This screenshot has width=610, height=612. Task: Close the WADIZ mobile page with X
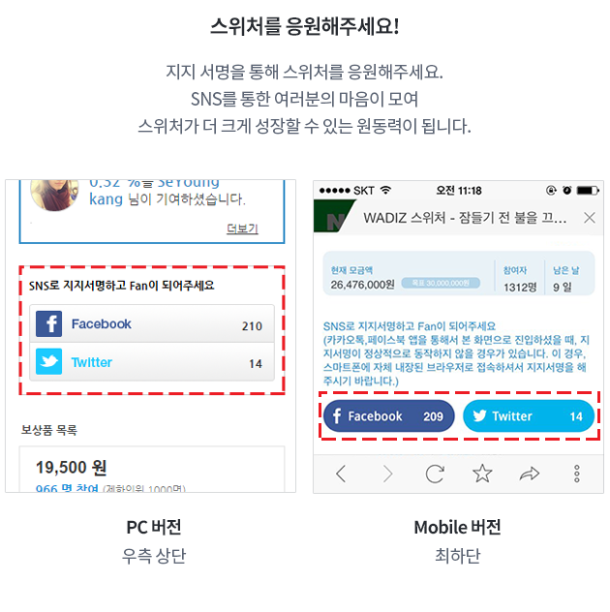click(590, 218)
